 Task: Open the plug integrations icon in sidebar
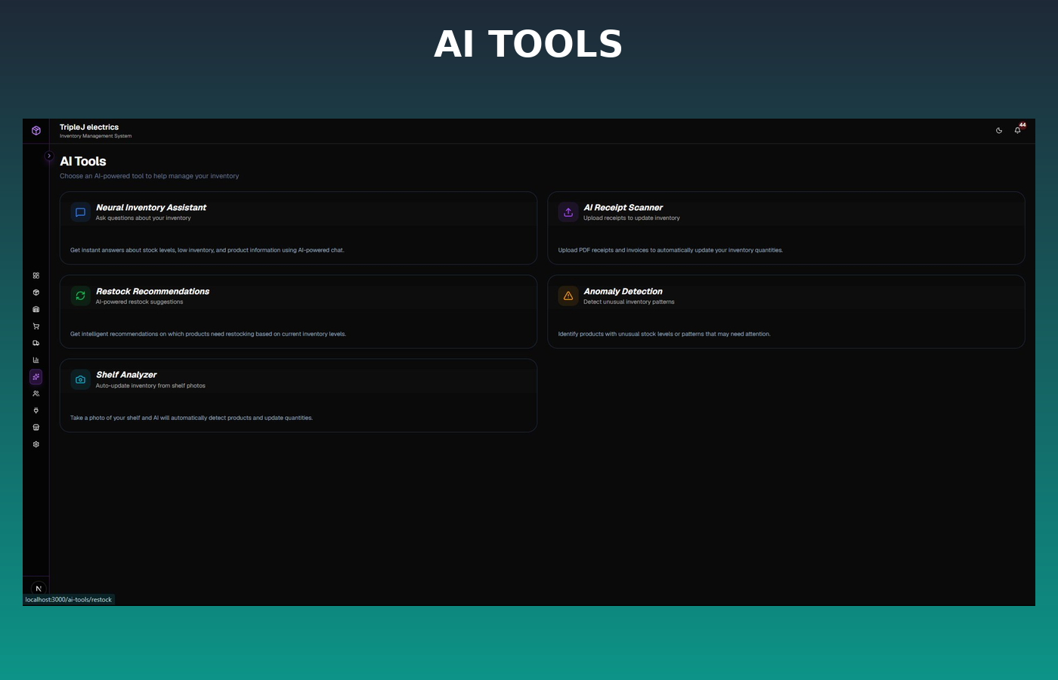(36, 410)
